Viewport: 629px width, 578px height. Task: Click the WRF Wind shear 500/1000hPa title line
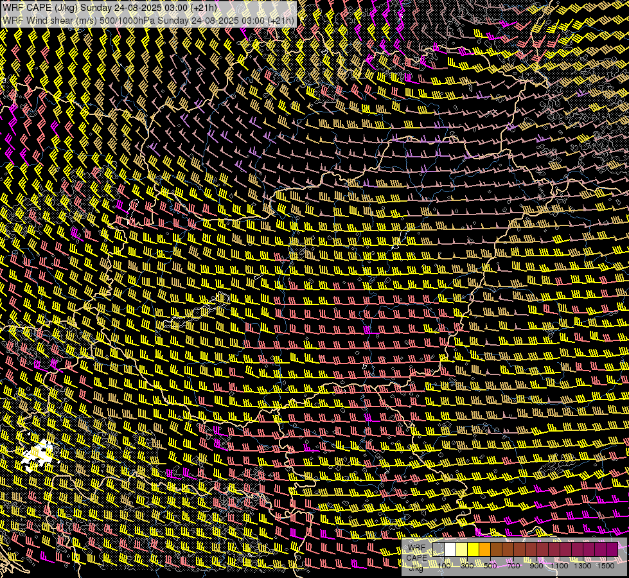148,20
